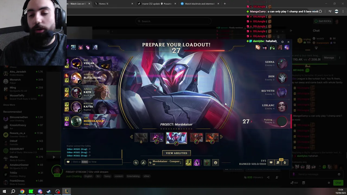Click Kayn's champion portrait in team list
Screen dimensions: 347x195
76,92
